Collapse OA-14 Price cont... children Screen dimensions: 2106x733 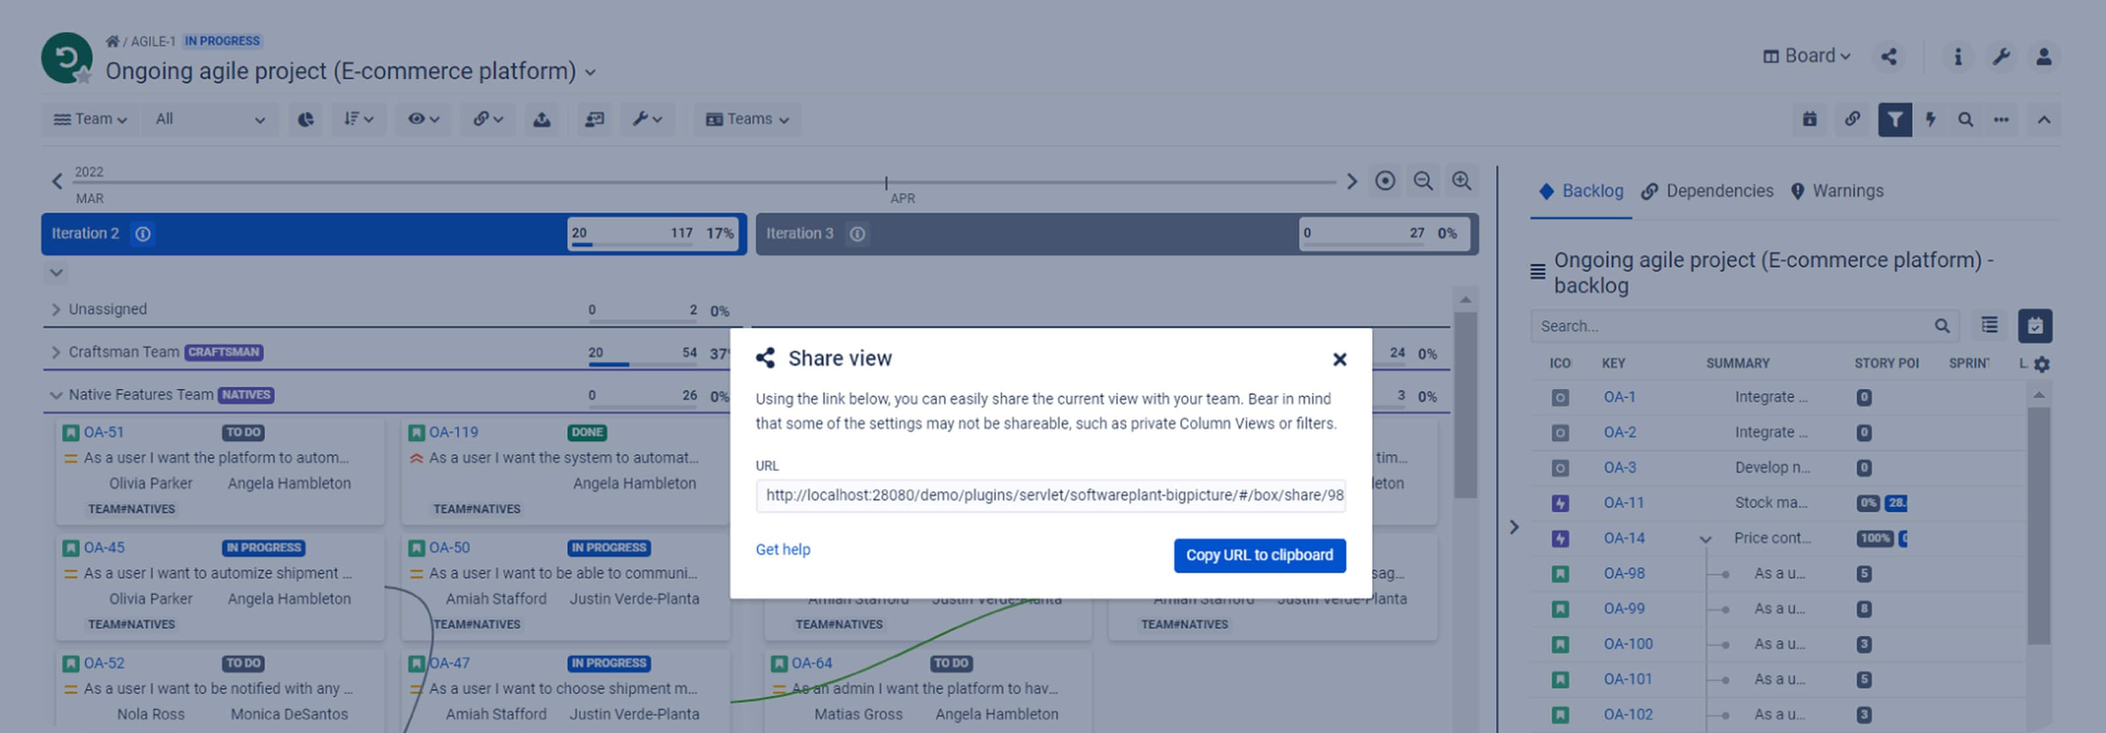[1705, 540]
